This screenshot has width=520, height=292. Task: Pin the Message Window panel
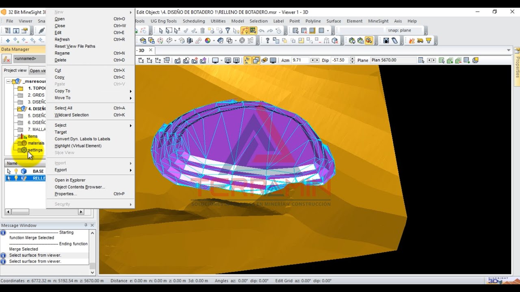point(86,225)
